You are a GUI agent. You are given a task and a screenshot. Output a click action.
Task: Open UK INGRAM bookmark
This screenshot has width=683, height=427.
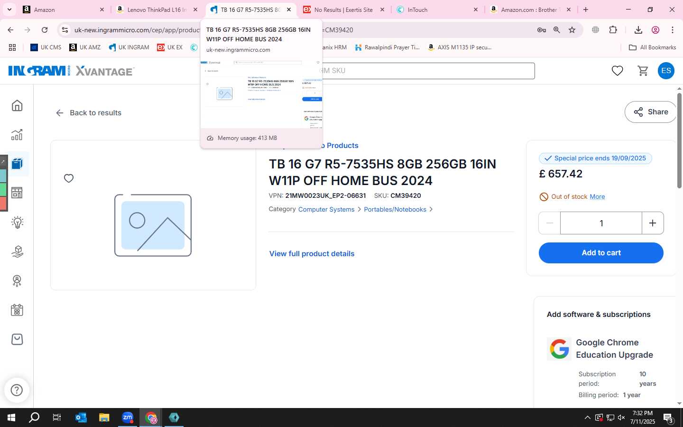129,47
